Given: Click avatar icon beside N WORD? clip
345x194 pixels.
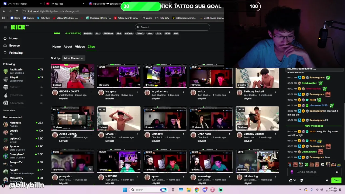Looking at the screenshot, I should 101,177.
